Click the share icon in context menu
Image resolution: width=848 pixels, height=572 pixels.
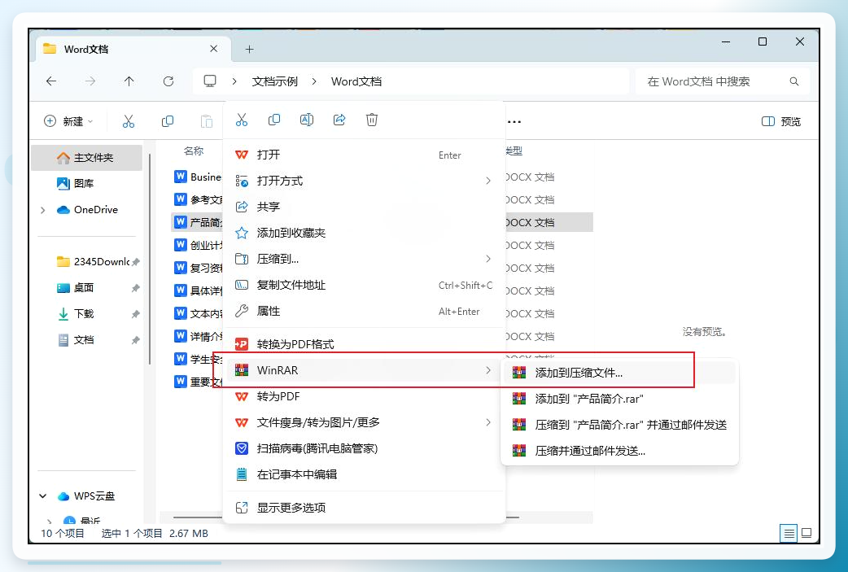point(339,120)
